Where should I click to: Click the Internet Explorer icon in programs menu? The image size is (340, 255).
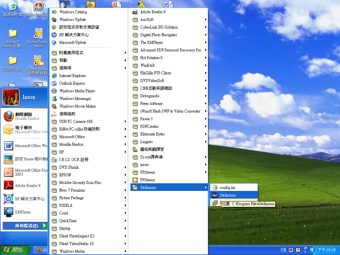(x=54, y=76)
